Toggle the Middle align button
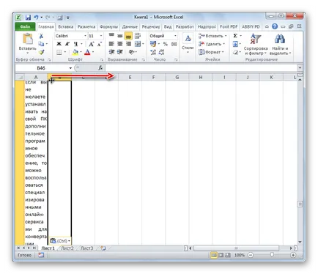This screenshot has width=318, height=274. pos(119,36)
